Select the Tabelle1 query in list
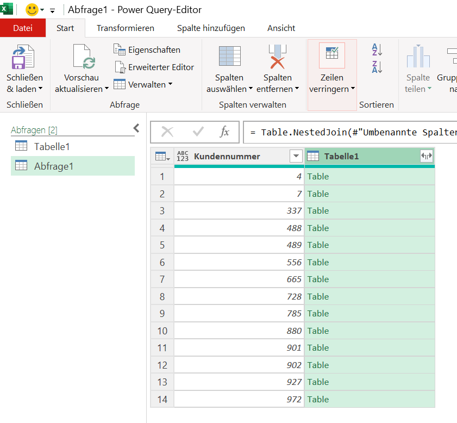The width and height of the screenshot is (457, 423). pos(52,146)
